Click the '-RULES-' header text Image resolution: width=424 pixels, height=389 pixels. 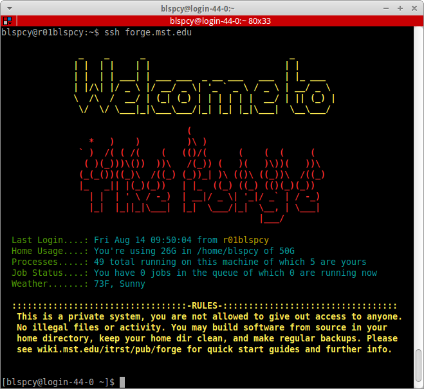click(205, 306)
